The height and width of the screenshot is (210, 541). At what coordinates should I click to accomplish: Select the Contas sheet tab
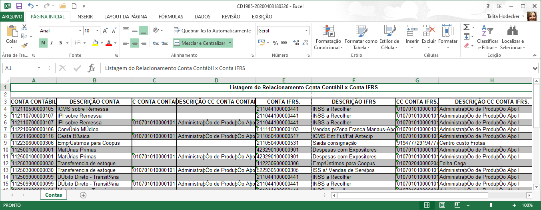(x=53, y=195)
